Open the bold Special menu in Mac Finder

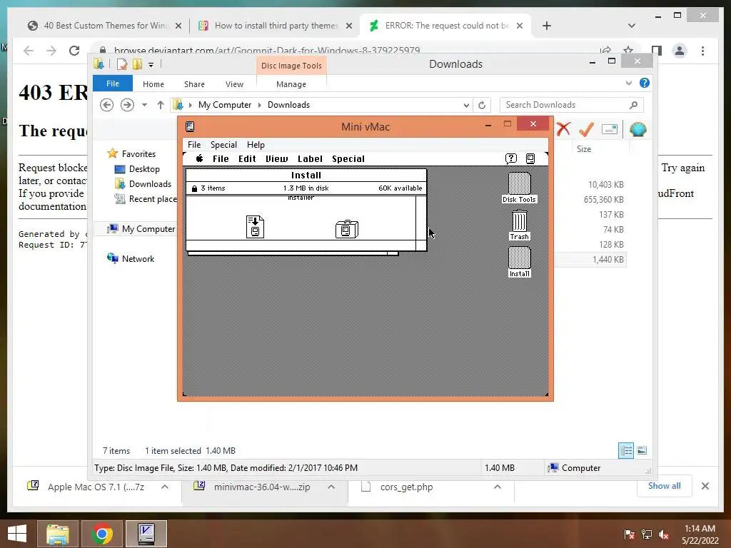tap(348, 159)
